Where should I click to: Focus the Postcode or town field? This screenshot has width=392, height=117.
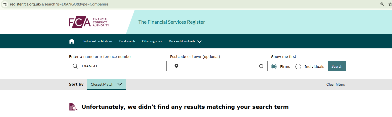coord(217,66)
